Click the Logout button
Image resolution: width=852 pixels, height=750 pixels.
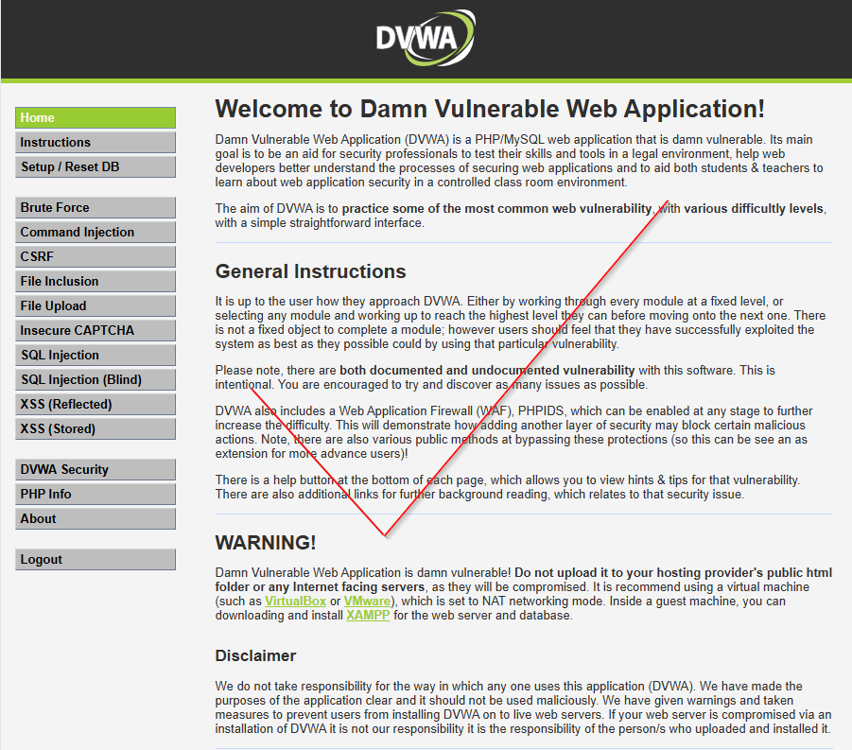click(96, 559)
